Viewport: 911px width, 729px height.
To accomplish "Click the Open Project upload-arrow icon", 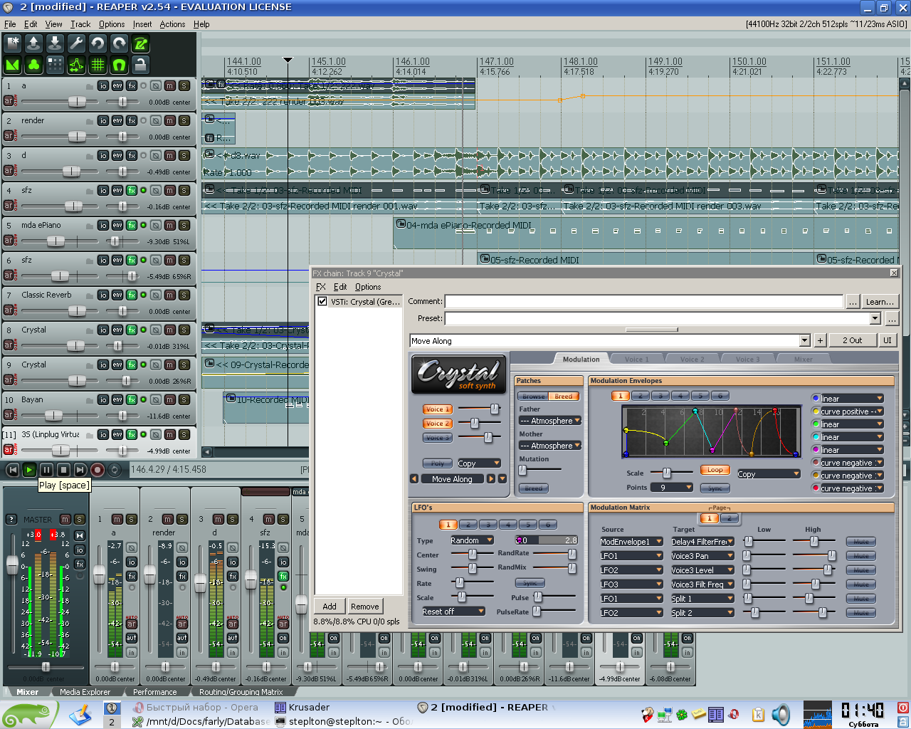I will pyautogui.click(x=33, y=43).
